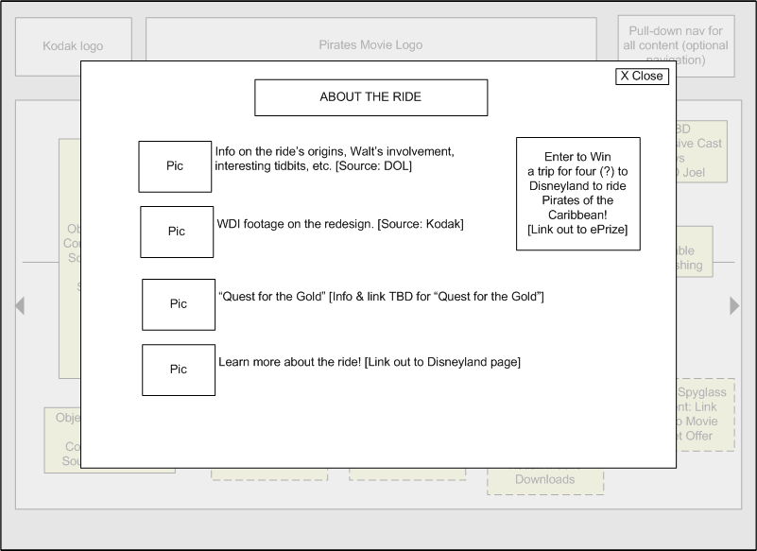Close the About the Ride overlay
The height and width of the screenshot is (551, 757).
pyautogui.click(x=642, y=77)
